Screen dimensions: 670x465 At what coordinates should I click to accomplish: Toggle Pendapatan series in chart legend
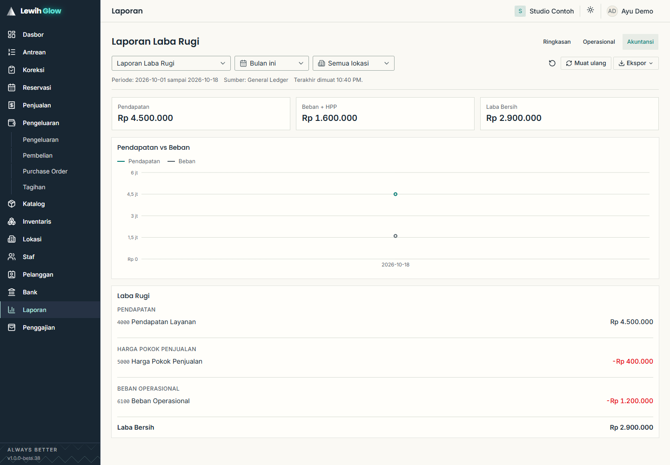point(139,161)
